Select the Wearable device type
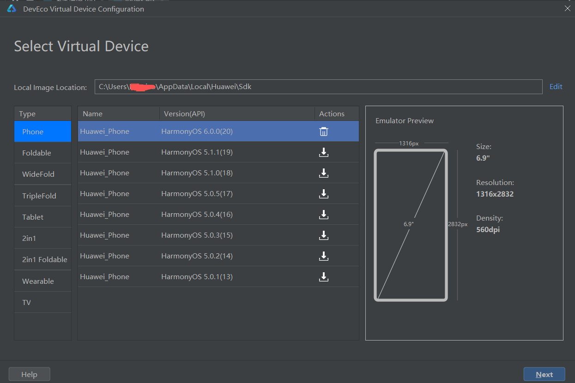Viewport: 575px width, 383px height. tap(38, 281)
